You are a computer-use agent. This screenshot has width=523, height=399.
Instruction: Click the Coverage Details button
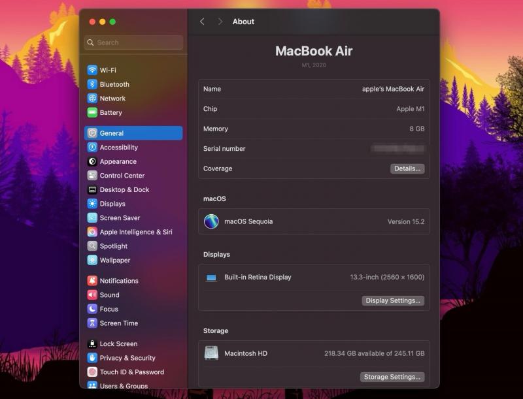click(x=407, y=168)
